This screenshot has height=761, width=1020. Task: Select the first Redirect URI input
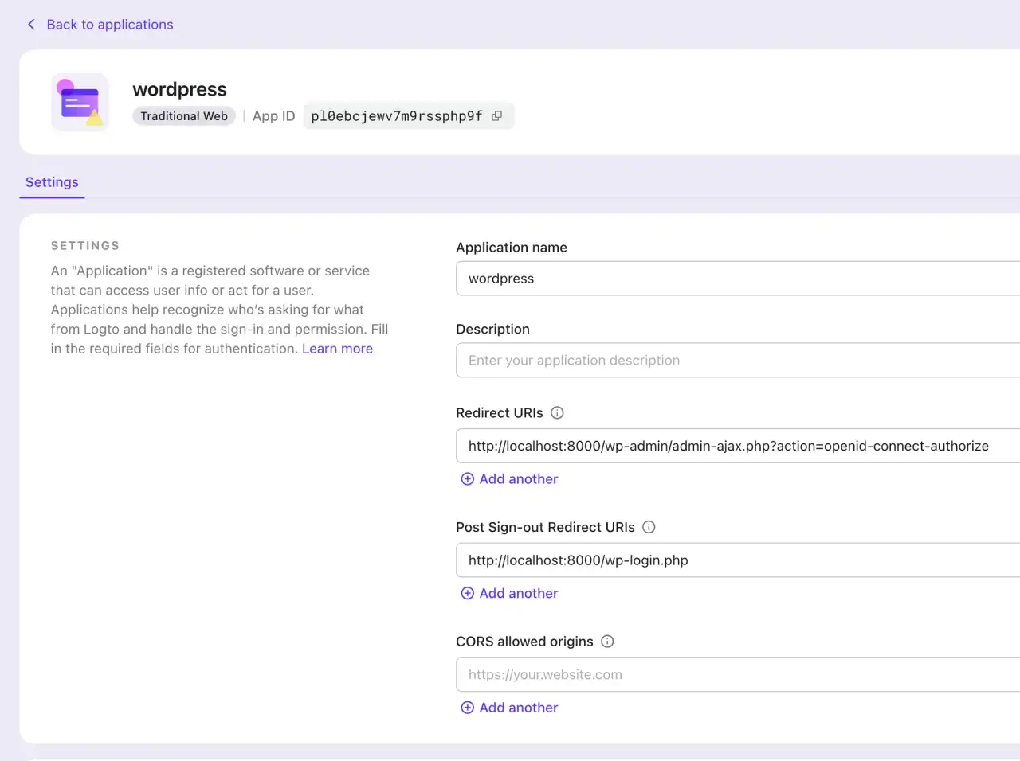coord(717,446)
